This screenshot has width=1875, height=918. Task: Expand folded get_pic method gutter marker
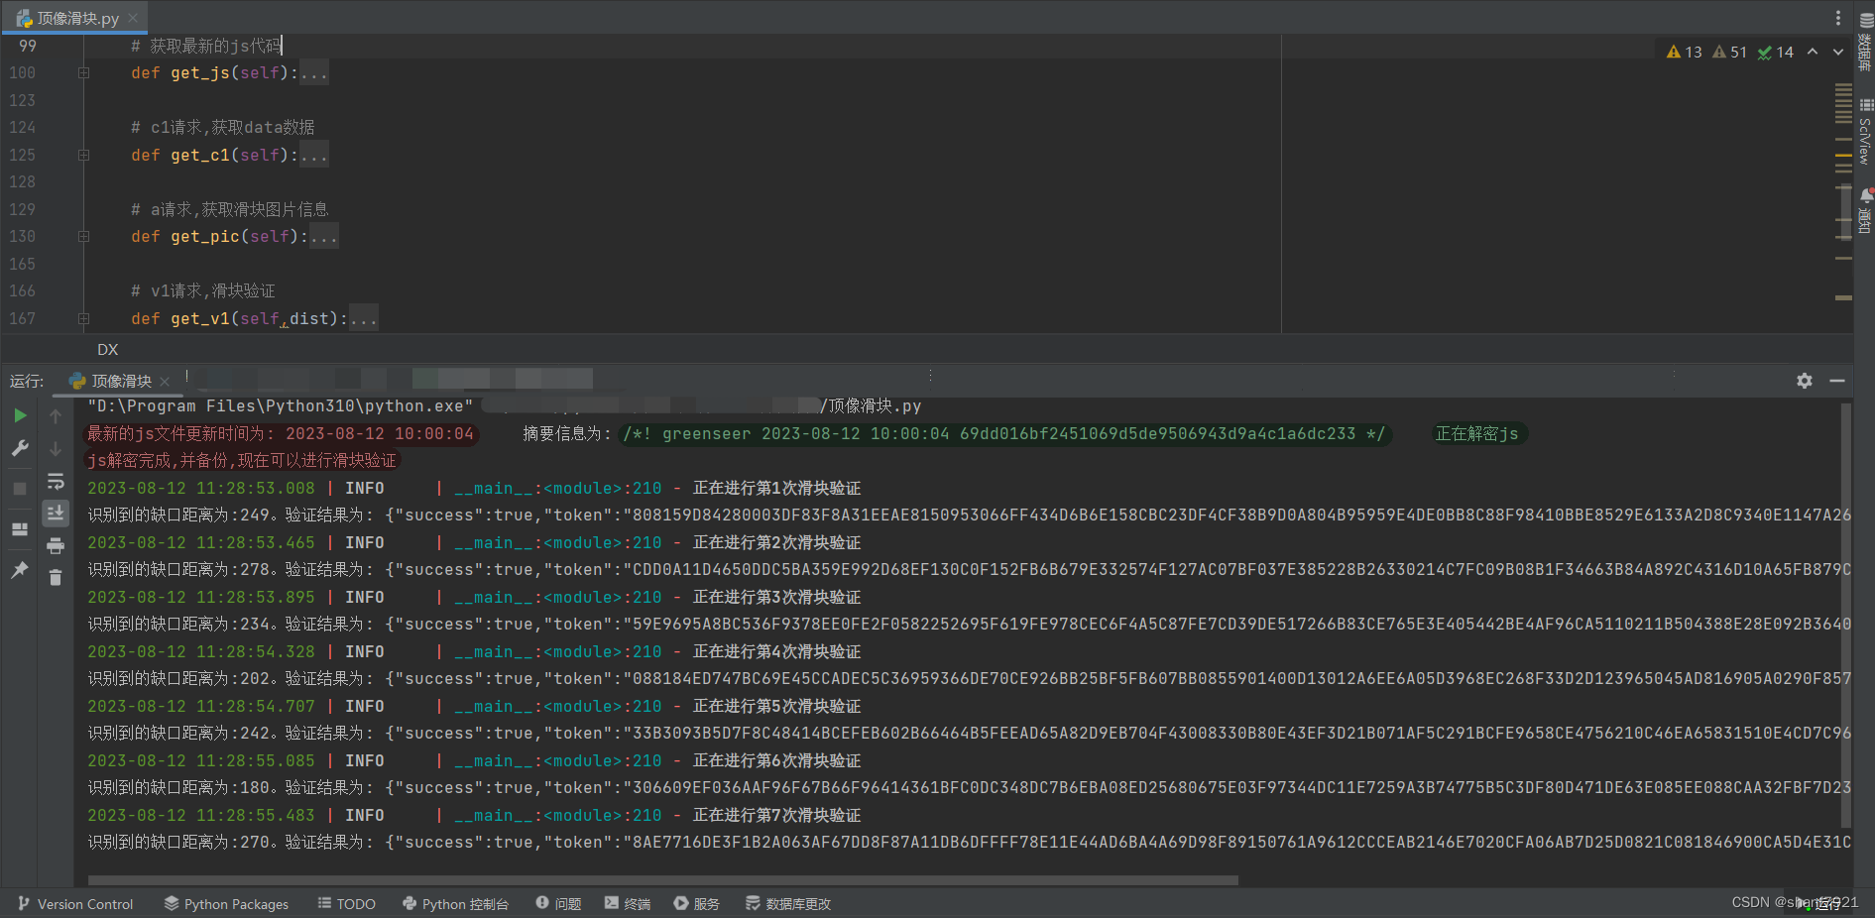tap(83, 236)
